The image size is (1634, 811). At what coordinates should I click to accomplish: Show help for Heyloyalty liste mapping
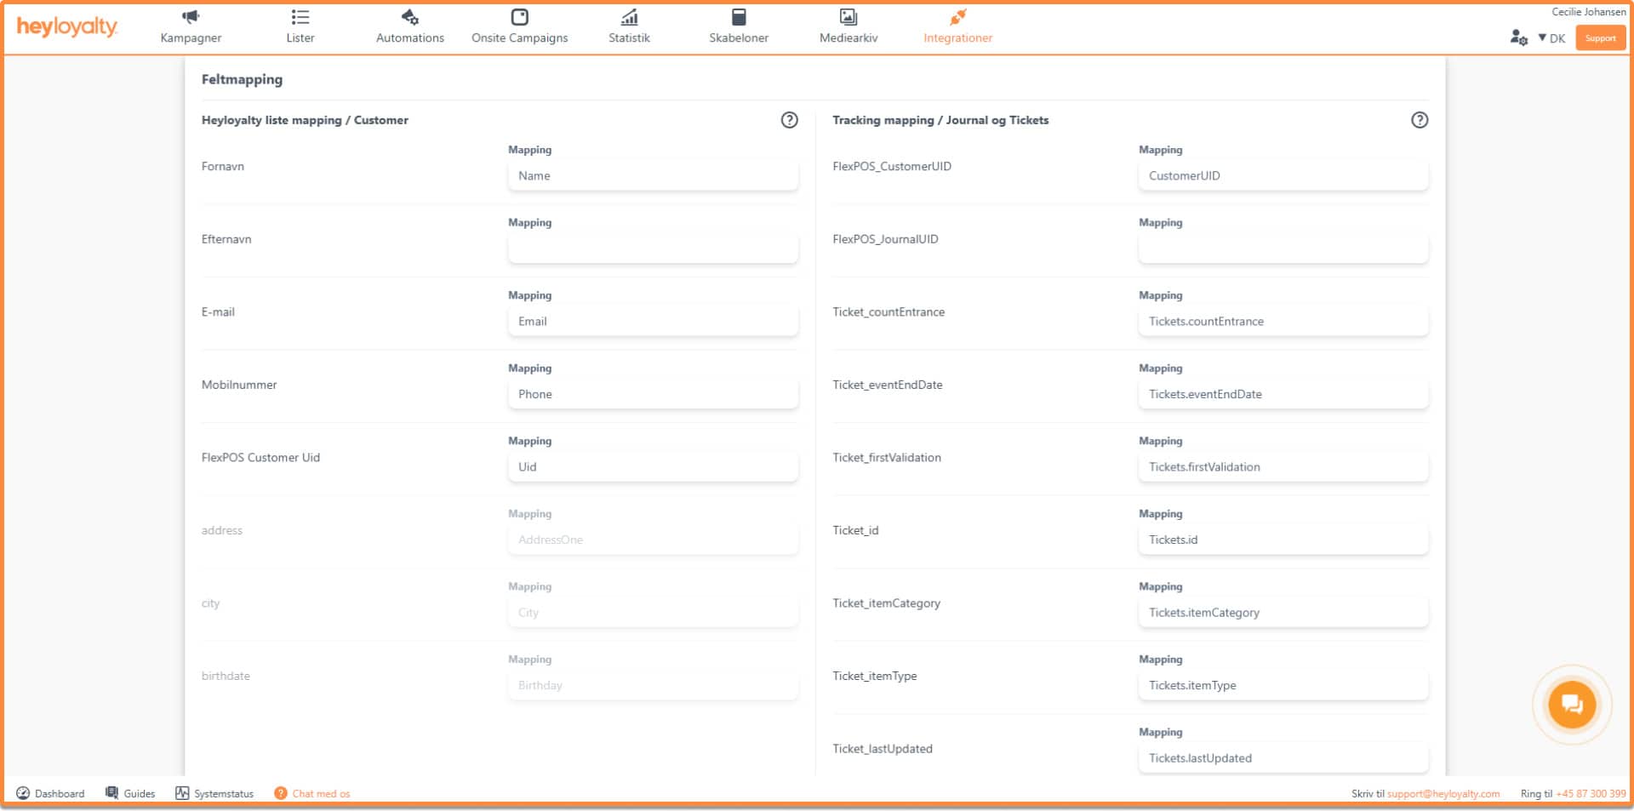click(789, 120)
